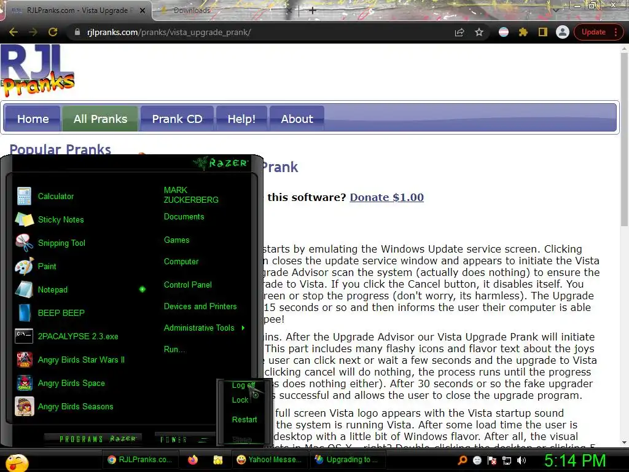This screenshot has height=472, width=629.
Task: Click the network icon in the system tray
Action: tap(507, 460)
